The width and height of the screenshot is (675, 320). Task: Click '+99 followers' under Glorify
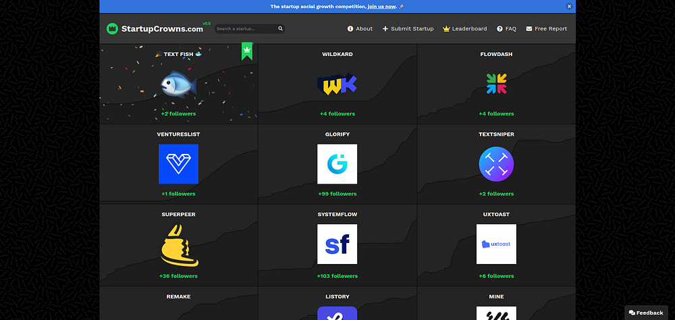(x=337, y=194)
